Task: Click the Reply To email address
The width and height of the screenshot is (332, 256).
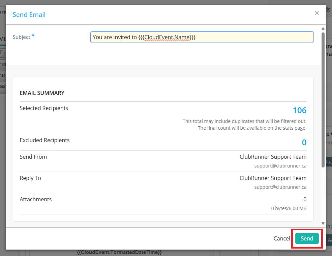Action: coord(280,187)
